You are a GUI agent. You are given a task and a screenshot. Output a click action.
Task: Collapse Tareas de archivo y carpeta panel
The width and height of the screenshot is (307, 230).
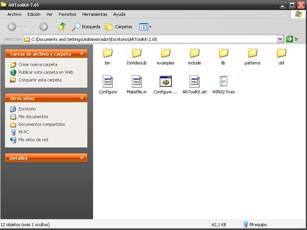(x=81, y=54)
